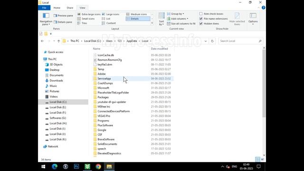Select the BraveSoftware folder
The image size is (304, 171).
[106, 139]
